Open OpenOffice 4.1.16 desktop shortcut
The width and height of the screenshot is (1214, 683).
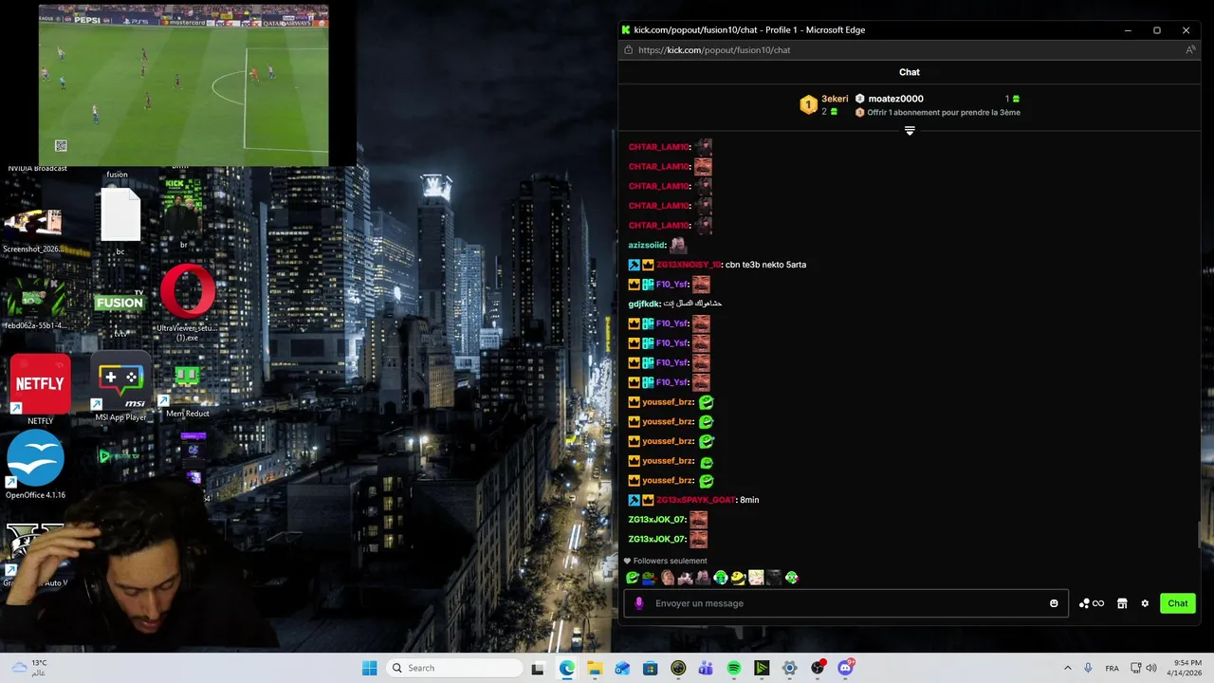[35, 465]
